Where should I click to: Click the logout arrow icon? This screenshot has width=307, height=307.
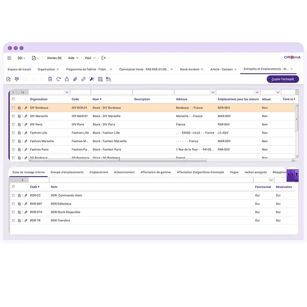[x=104, y=58]
